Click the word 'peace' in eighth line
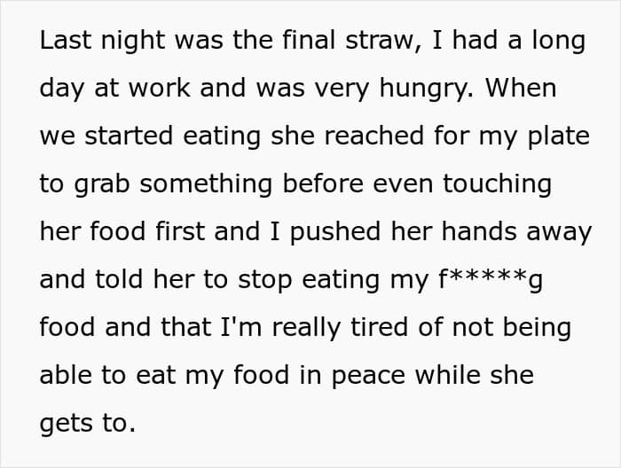The width and height of the screenshot is (621, 468). (x=368, y=377)
